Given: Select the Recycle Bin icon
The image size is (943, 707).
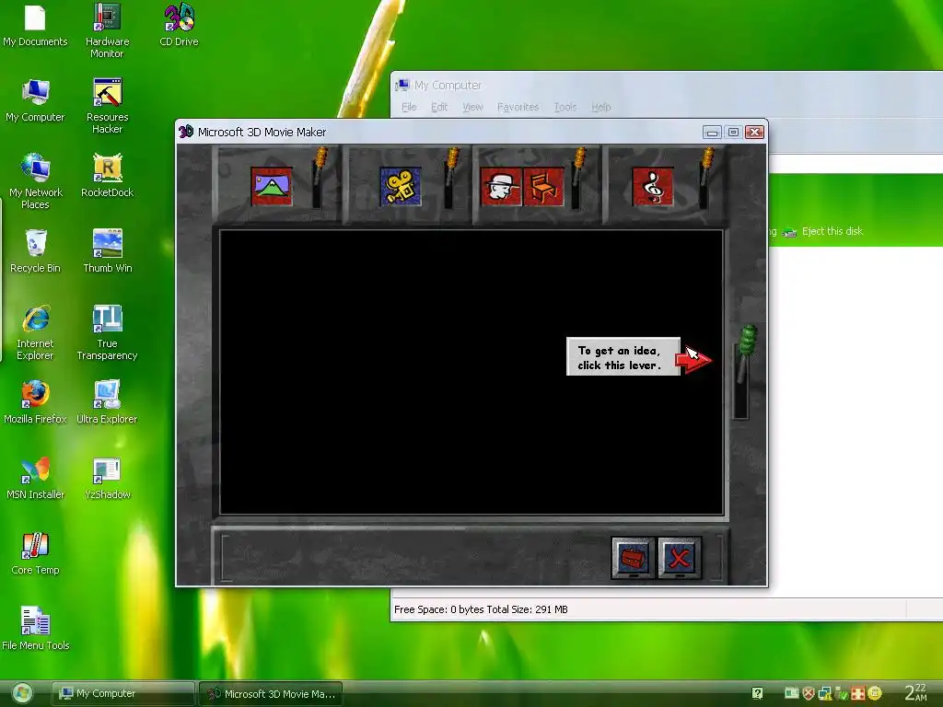Looking at the screenshot, I should 35,252.
